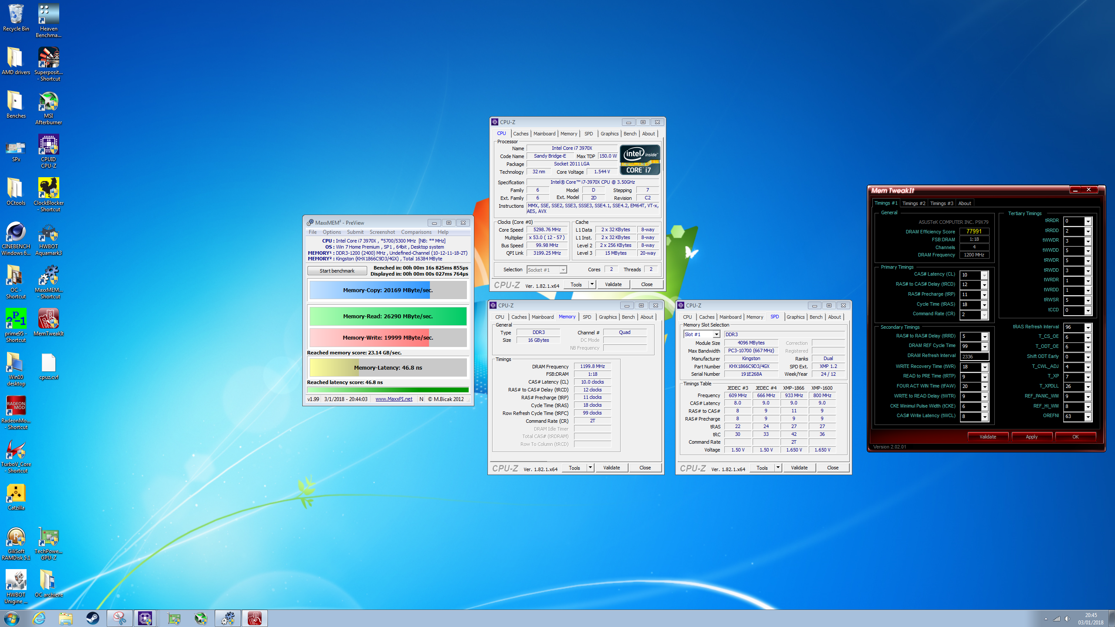Click the clock and date in system tray
Image resolution: width=1115 pixels, height=627 pixels.
click(1091, 619)
